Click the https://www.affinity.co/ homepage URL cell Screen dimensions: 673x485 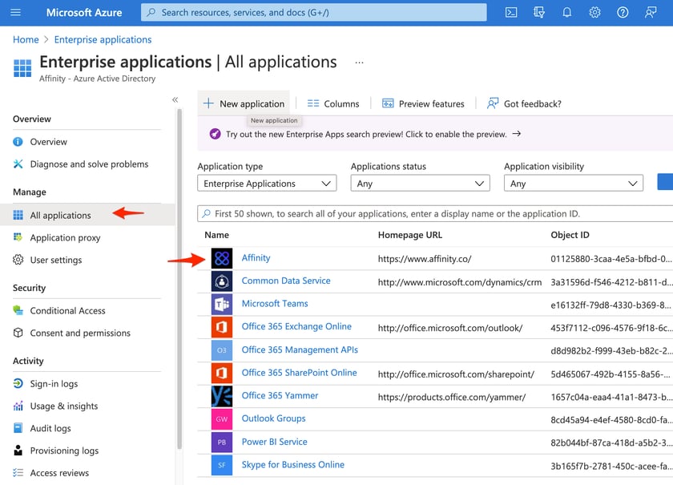[425, 259]
